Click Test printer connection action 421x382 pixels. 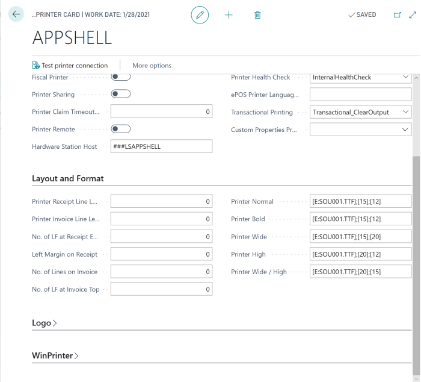(x=70, y=66)
